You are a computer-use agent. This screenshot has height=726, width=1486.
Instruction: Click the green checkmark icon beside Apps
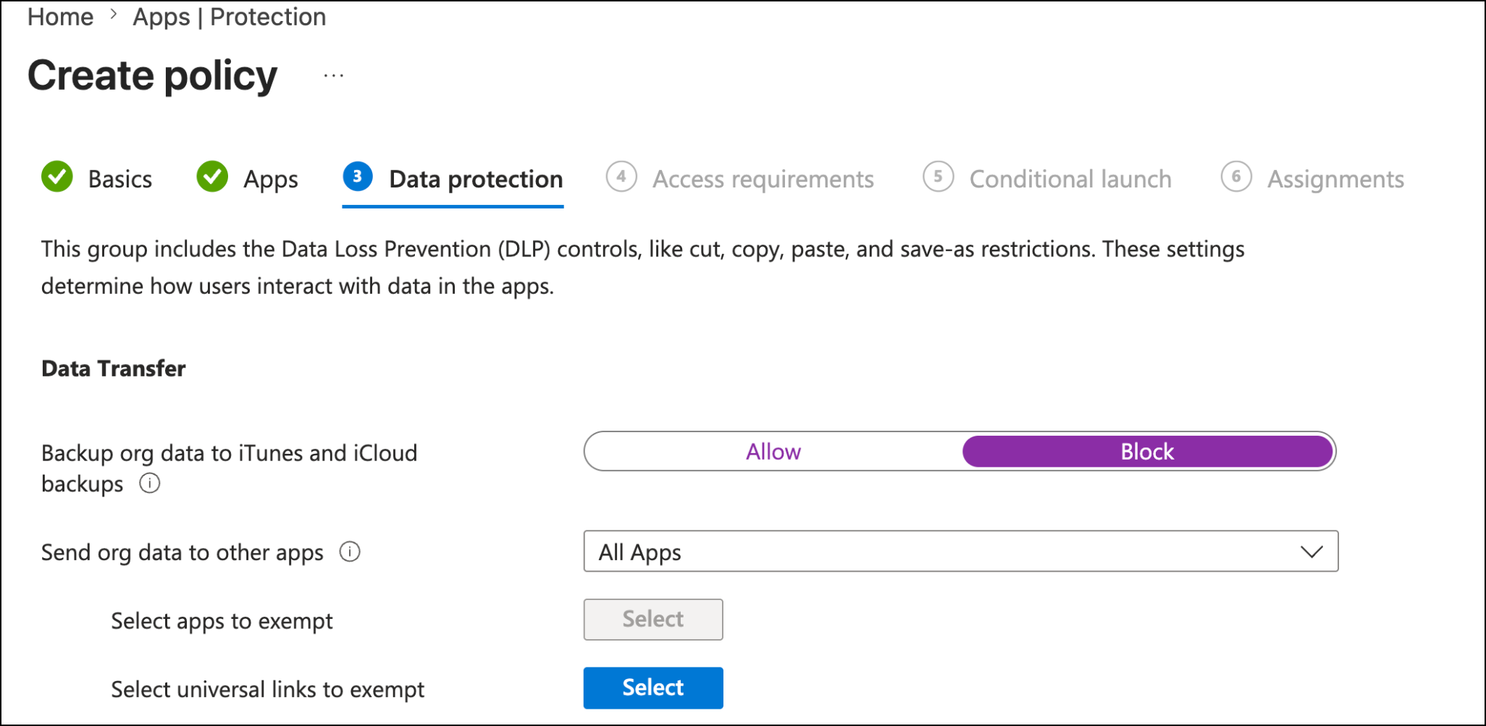click(x=212, y=177)
